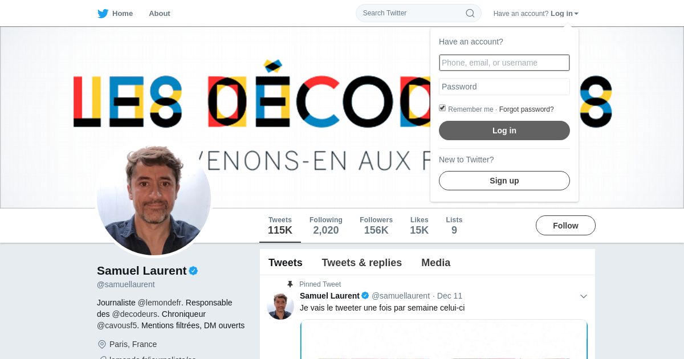Click the search magnifier icon

click(x=470, y=13)
